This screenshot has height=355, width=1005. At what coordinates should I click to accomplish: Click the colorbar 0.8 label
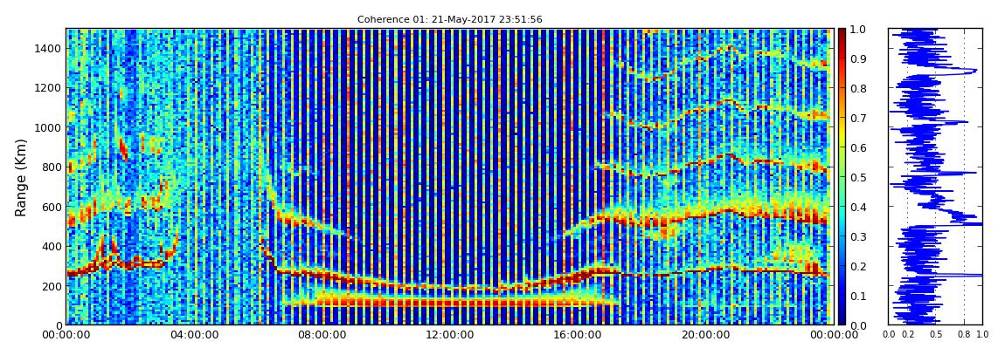pyautogui.click(x=860, y=89)
